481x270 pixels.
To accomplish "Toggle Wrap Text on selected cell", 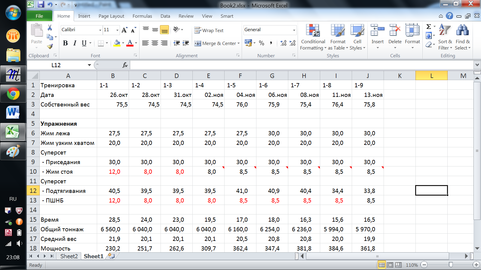I will pos(209,30).
